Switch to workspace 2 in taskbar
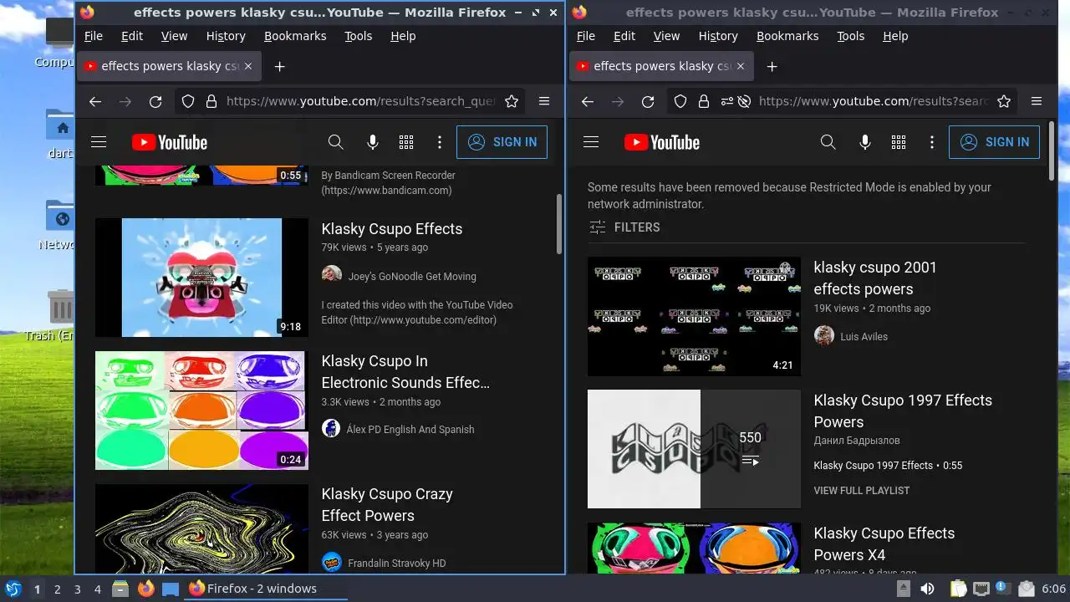 (x=57, y=589)
